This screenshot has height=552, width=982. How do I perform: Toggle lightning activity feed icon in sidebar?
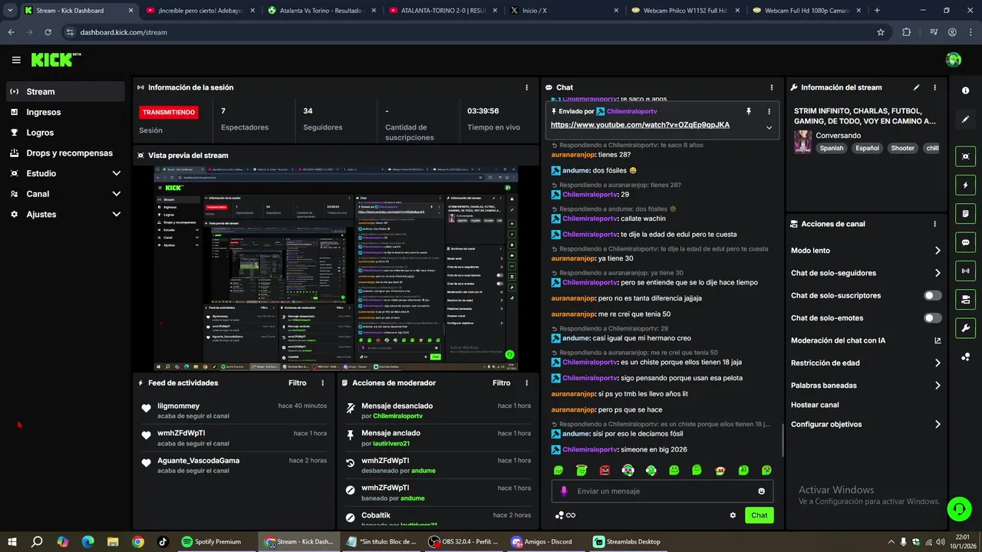tap(965, 185)
